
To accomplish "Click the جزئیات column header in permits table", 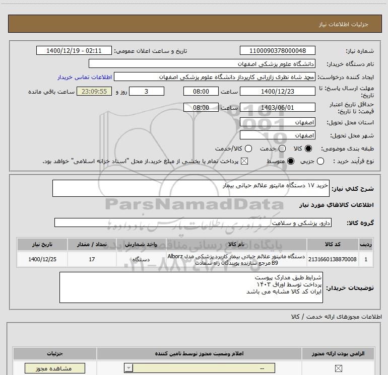I will (x=55, y=353).
